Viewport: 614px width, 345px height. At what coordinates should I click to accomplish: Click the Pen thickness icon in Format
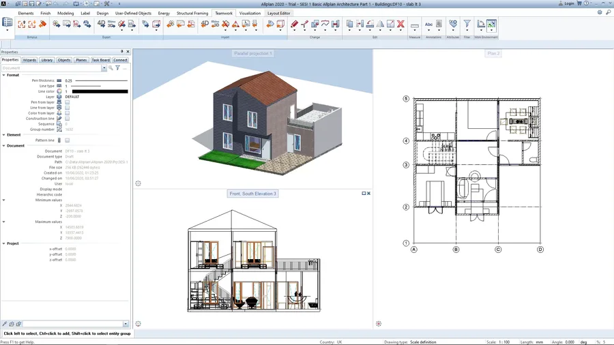(59, 80)
